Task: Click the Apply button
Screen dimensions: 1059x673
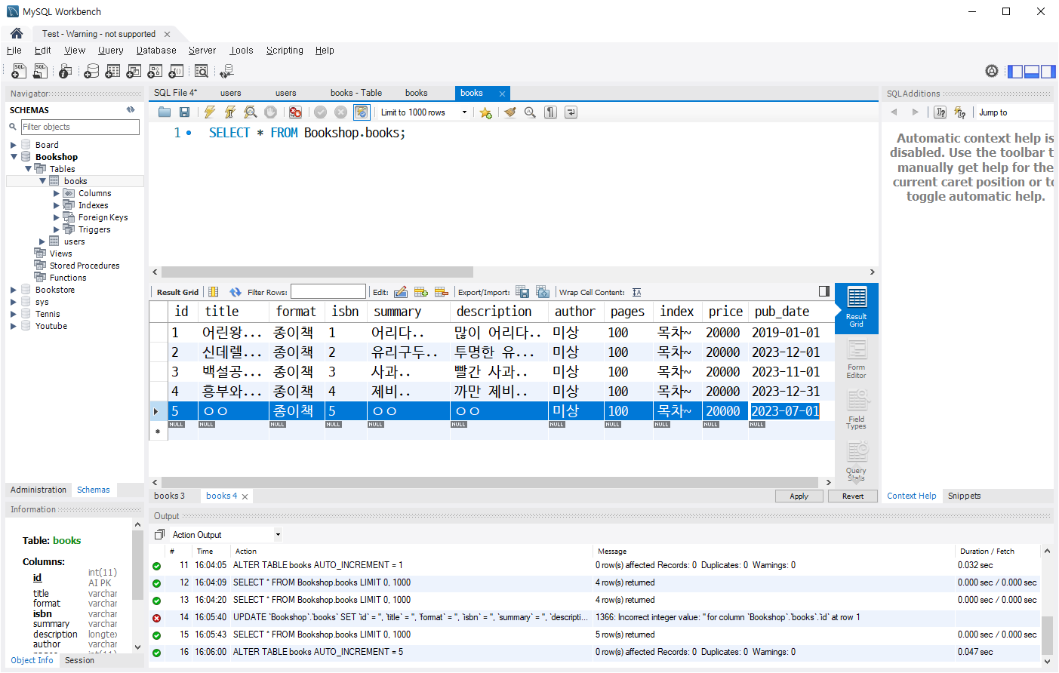Action: click(x=799, y=496)
